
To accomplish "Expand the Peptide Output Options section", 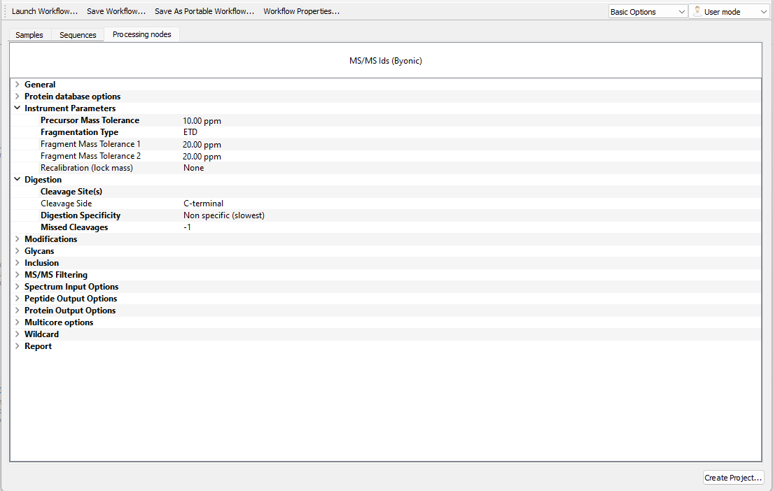I will (18, 299).
